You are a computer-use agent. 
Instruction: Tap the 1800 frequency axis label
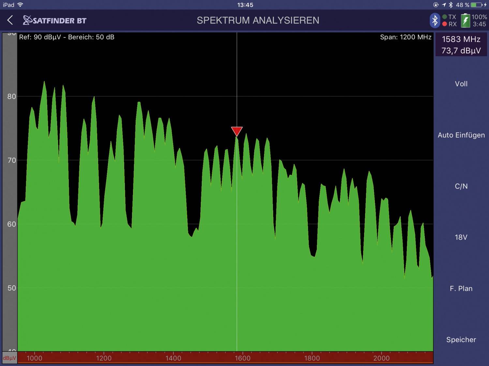tap(312, 358)
